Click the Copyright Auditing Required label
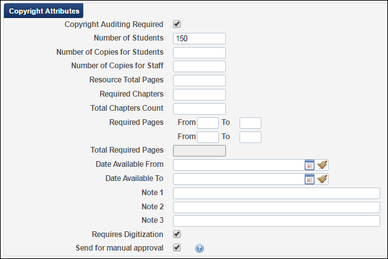The height and width of the screenshot is (259, 388). click(114, 24)
